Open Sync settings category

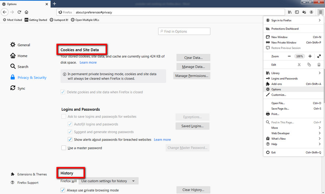[18, 88]
